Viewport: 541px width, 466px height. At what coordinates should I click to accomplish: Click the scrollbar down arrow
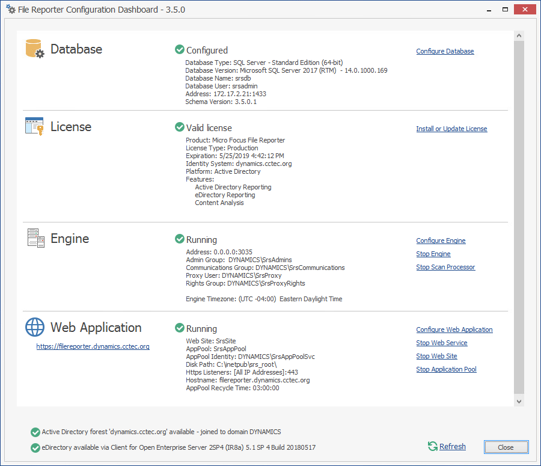(x=519, y=400)
